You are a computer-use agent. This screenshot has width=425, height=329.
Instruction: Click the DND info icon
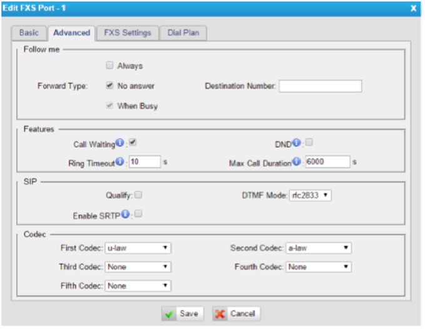(x=297, y=144)
